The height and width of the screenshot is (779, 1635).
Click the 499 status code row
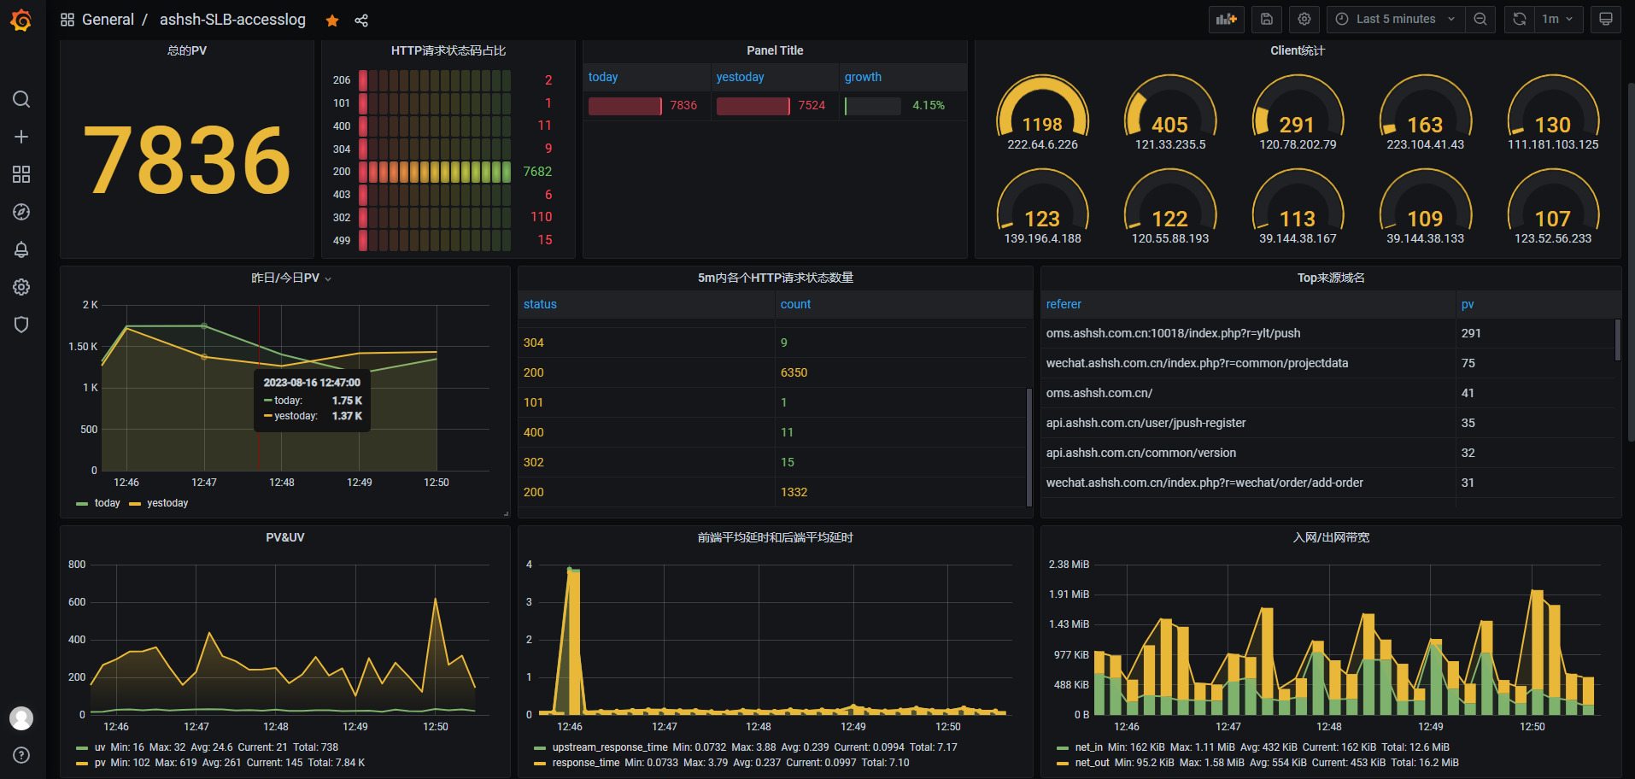(x=442, y=240)
